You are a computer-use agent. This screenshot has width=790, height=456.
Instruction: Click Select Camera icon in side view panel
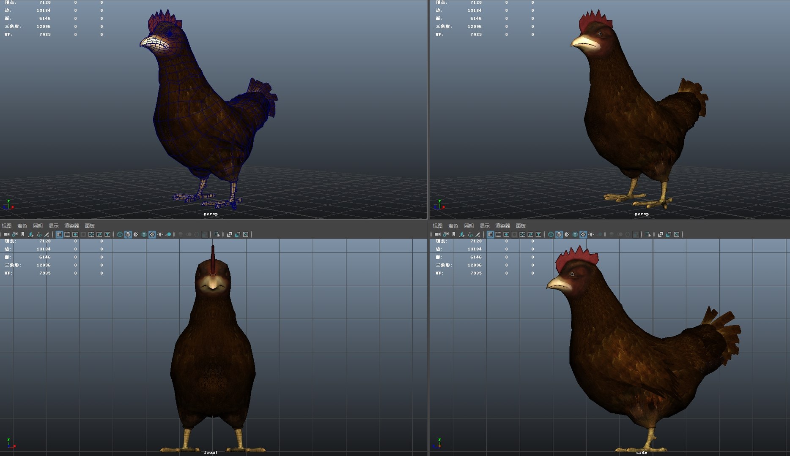[437, 234]
